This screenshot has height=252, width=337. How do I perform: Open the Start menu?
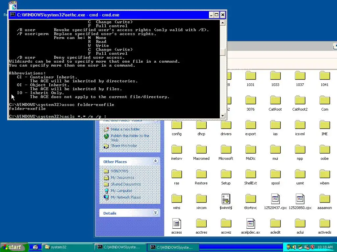coord(13,247)
